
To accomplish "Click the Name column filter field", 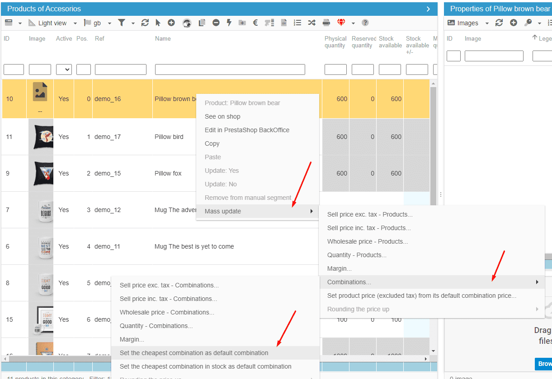I will 230,69.
